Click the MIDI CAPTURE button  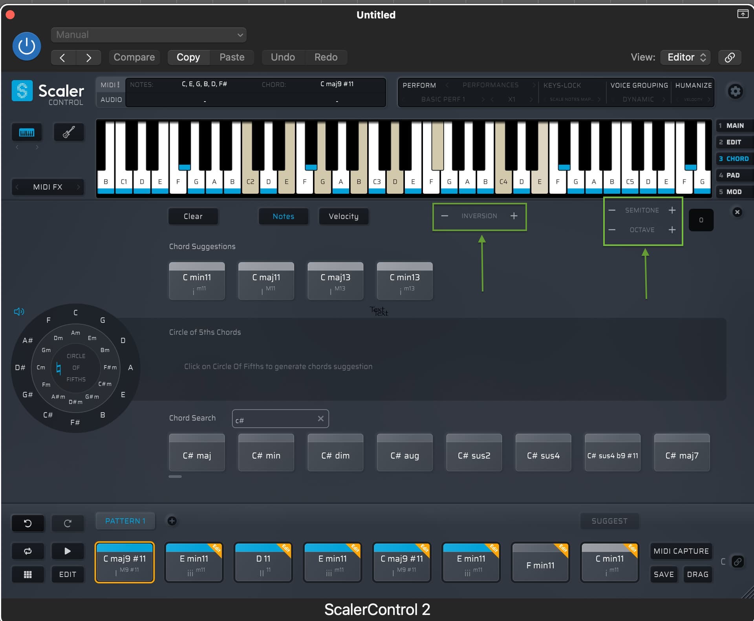[x=681, y=551]
